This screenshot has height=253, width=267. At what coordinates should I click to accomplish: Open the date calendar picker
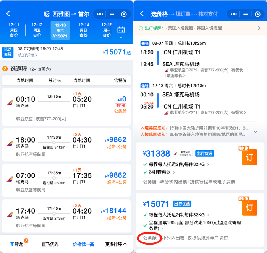[121, 32]
